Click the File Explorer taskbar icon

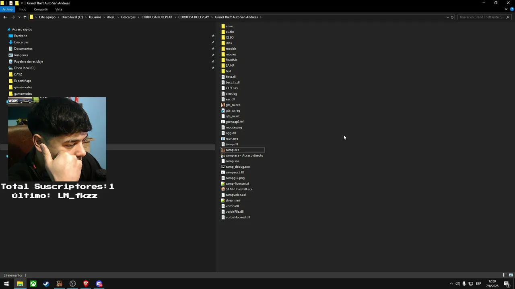20,284
